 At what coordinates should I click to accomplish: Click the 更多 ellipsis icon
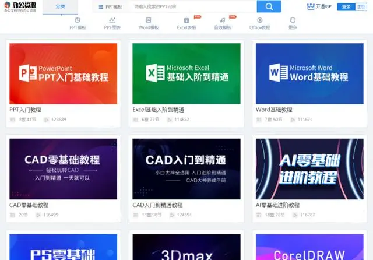tap(293, 20)
